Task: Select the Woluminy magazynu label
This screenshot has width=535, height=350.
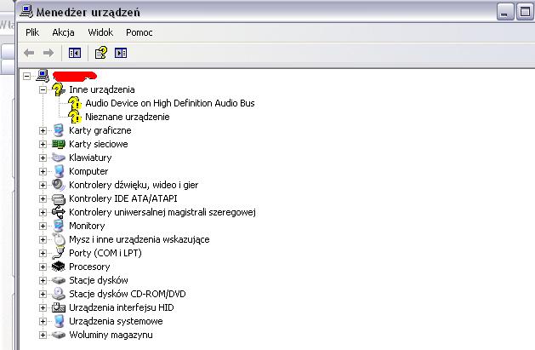Action: (x=111, y=335)
